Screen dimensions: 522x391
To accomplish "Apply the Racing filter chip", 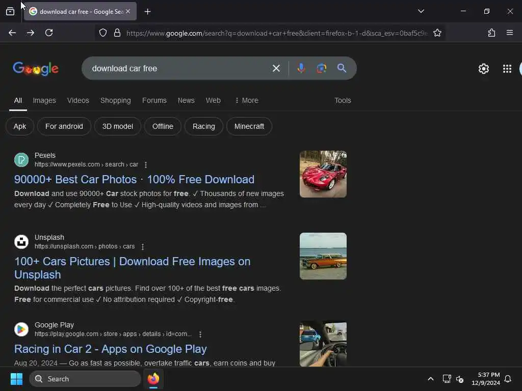I will pos(204,126).
